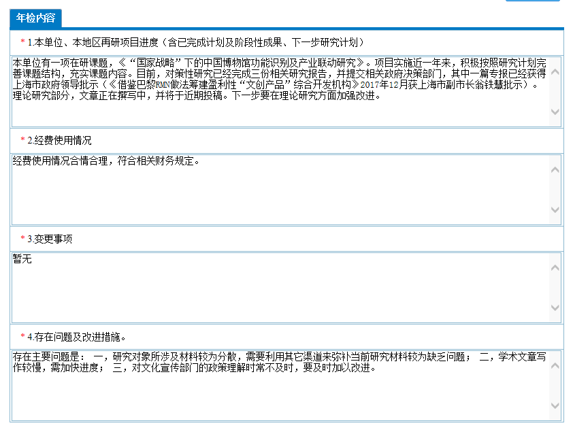
Task: Click the 2.经费使用情况 label
Action: 59,140
